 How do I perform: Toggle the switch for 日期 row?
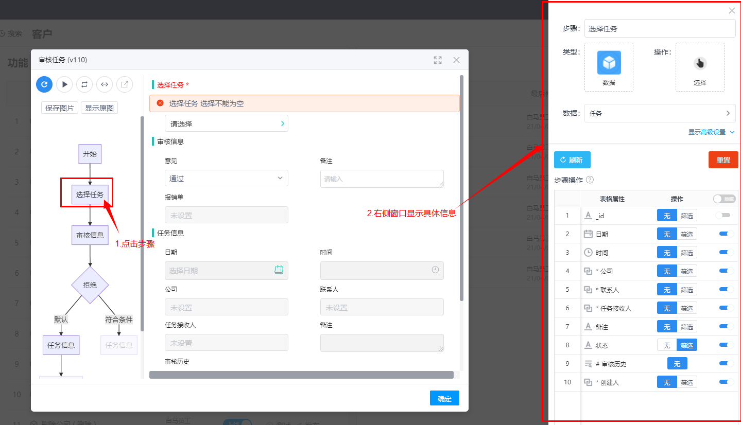click(x=727, y=234)
